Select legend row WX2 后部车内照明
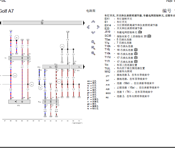Screen dimensions: 175x148 click(x=118, y=71)
